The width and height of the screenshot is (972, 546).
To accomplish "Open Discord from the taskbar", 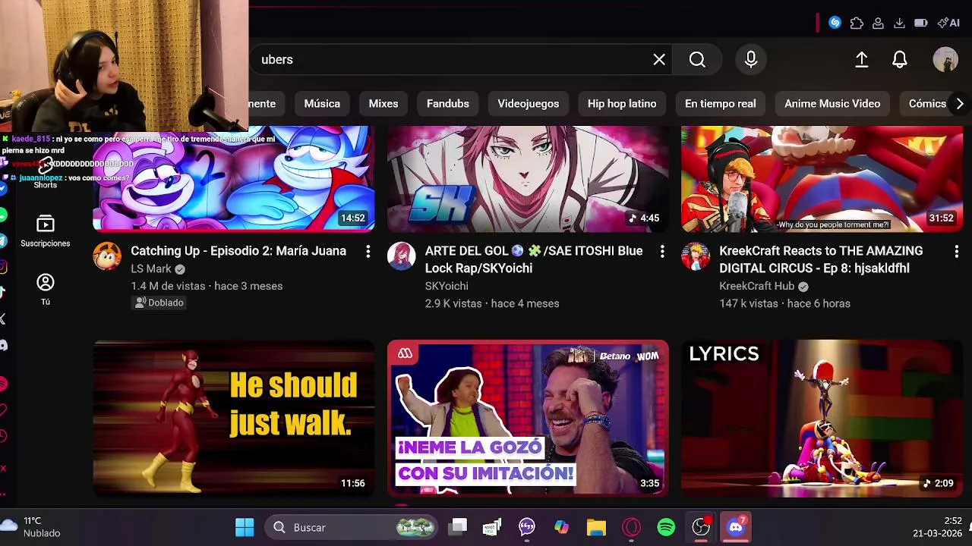I will click(736, 527).
